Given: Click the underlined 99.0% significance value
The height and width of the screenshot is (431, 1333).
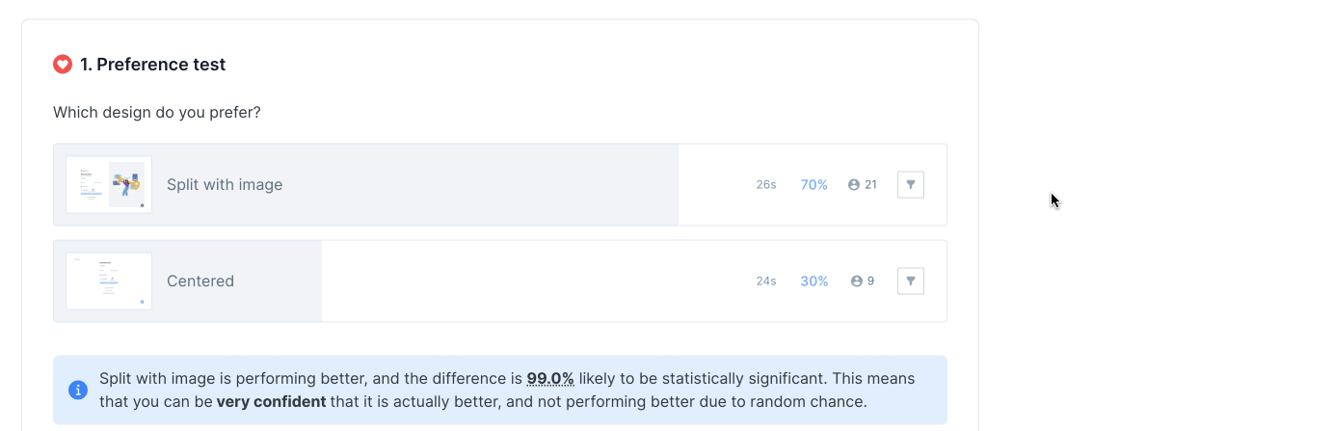Looking at the screenshot, I should tap(550, 378).
